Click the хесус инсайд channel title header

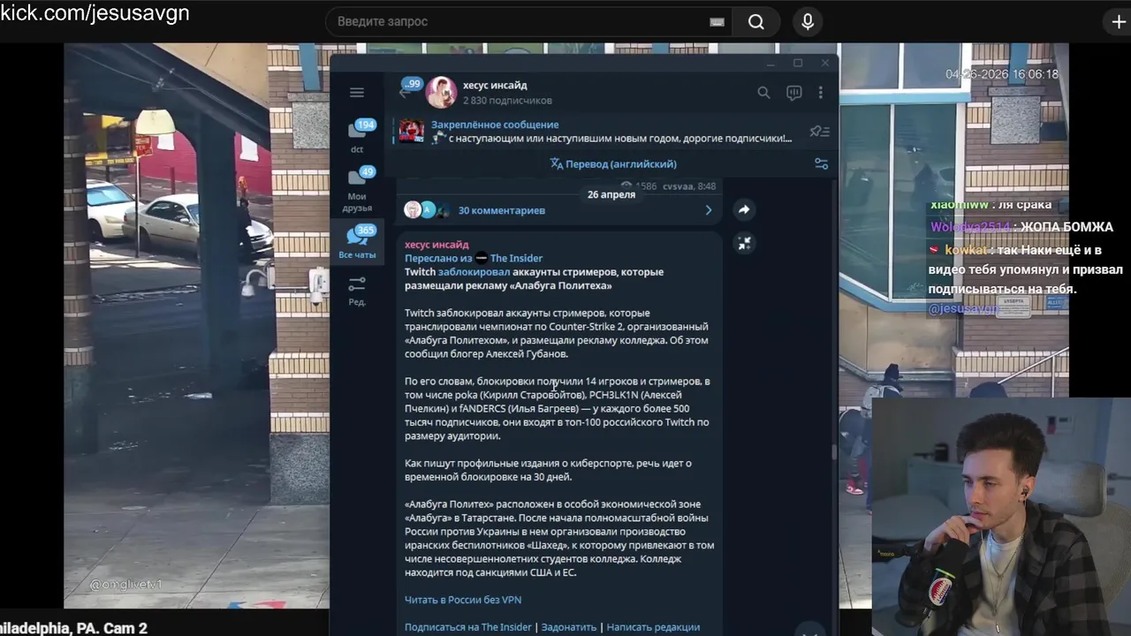click(x=495, y=85)
